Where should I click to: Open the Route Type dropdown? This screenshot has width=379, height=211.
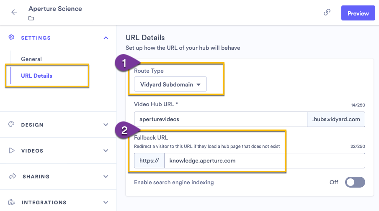coord(170,84)
